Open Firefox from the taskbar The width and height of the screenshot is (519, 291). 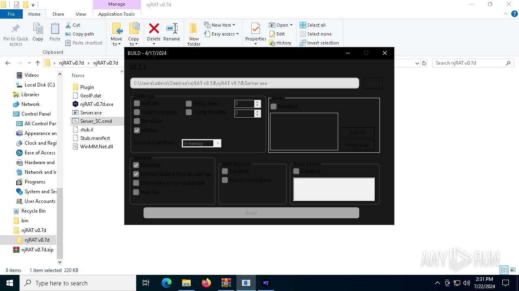(x=206, y=283)
